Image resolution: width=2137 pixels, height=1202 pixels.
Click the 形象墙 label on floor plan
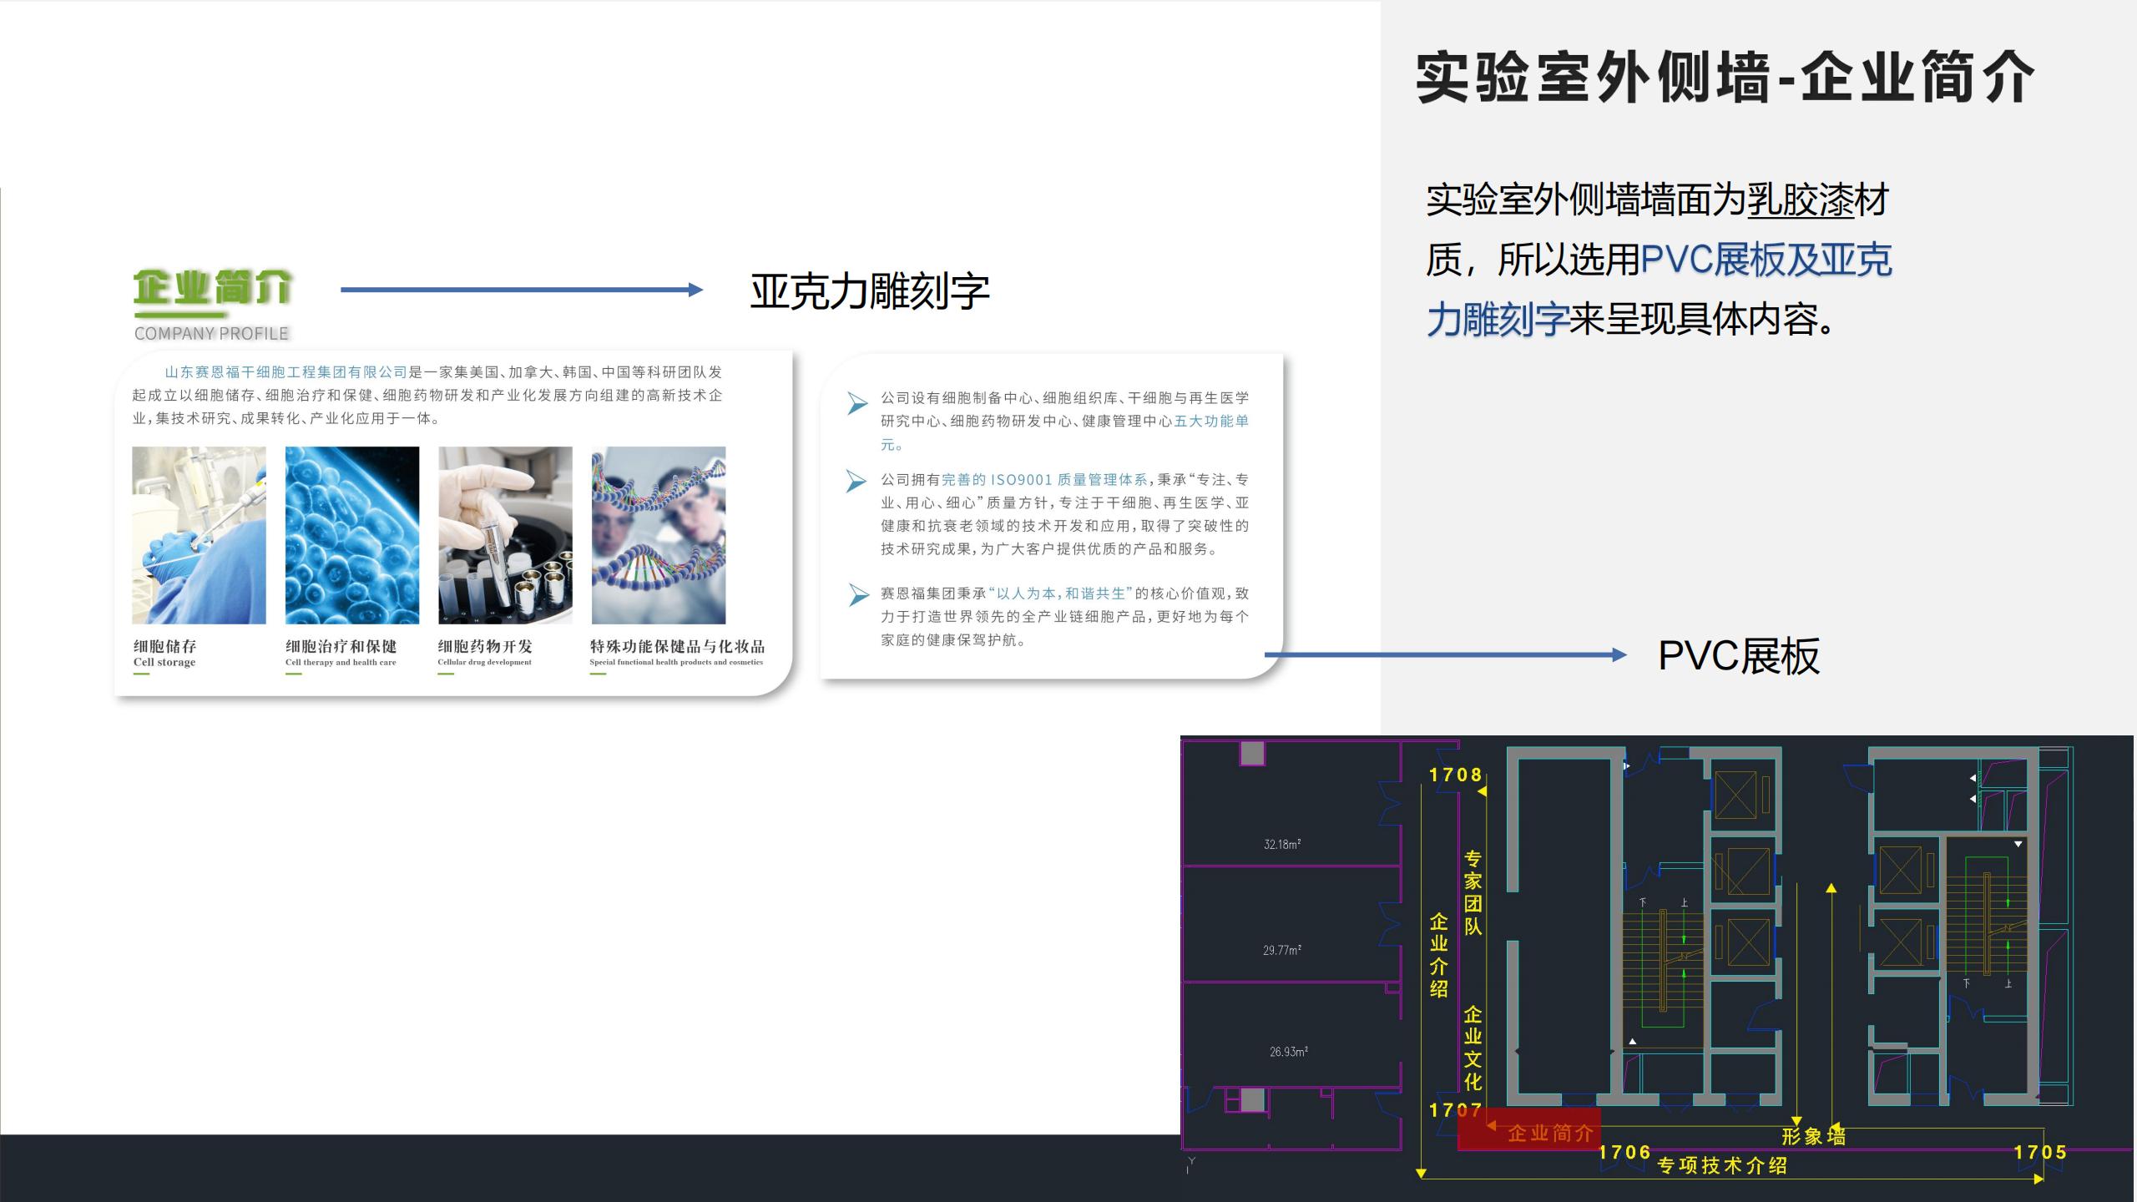[1813, 1136]
